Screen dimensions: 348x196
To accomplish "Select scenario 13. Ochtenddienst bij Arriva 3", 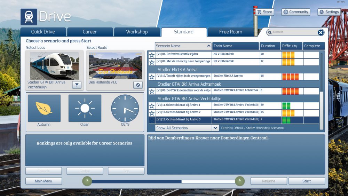I will click(x=234, y=120).
